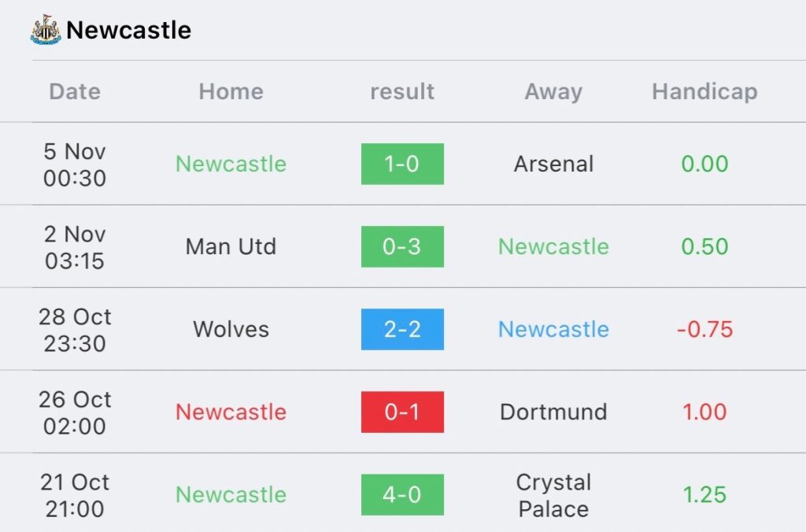Select the -0.75 handicap value
Screen dimensions: 806x532
pyautogui.click(x=704, y=329)
